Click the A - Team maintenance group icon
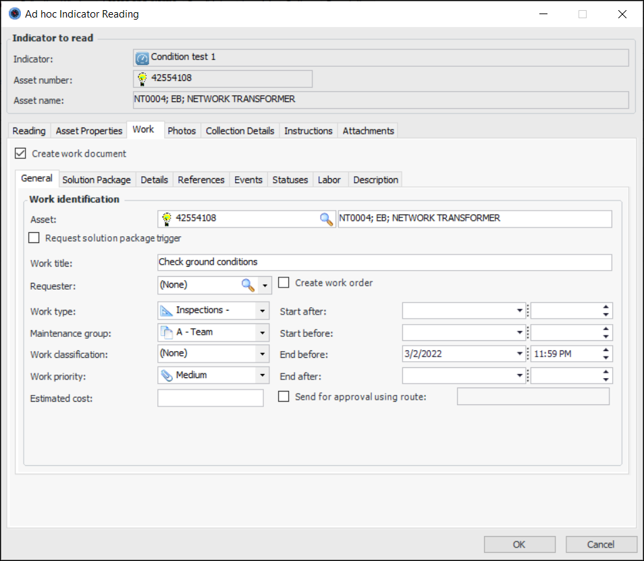 click(167, 332)
